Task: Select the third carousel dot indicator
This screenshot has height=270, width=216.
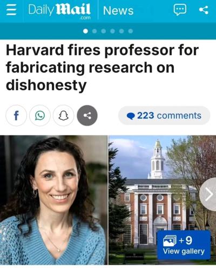Action: 104,31
